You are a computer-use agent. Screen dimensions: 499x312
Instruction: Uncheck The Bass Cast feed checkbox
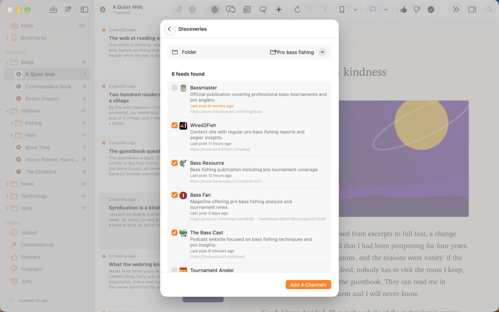[175, 232]
